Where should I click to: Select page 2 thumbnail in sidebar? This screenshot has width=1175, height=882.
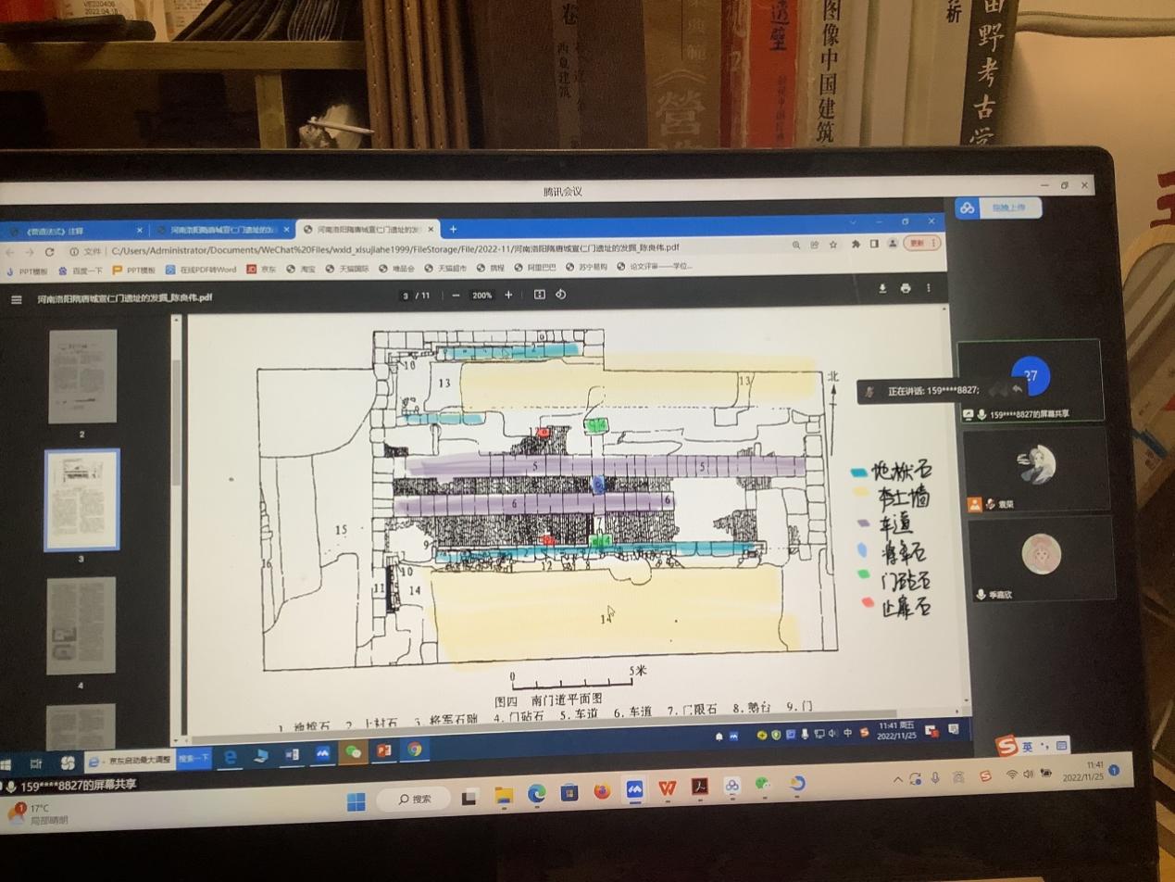[82, 376]
